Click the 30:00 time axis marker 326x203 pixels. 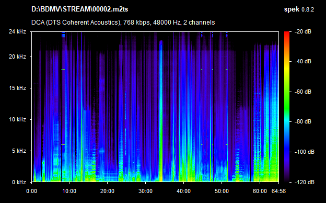tap(145, 191)
